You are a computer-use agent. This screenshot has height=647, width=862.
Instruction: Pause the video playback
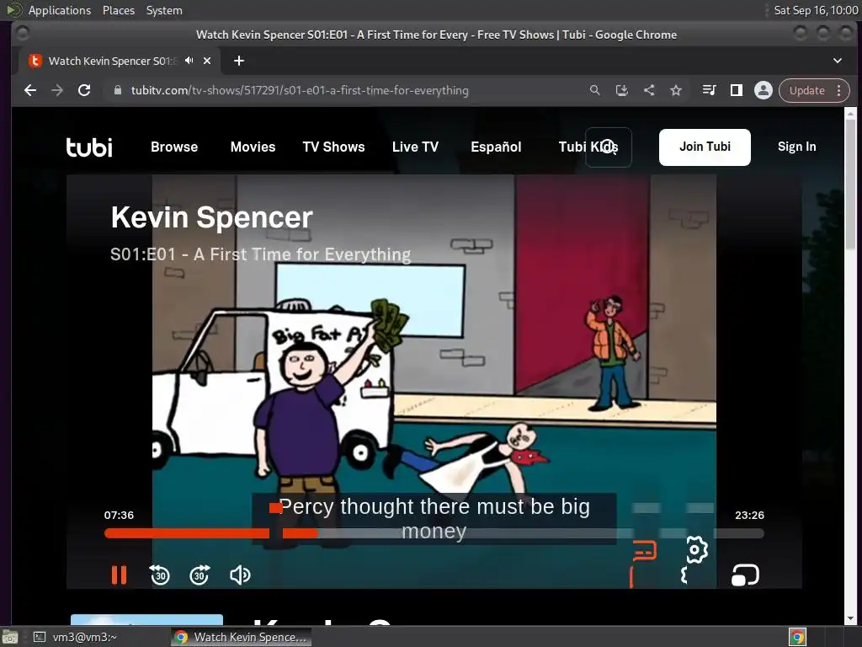119,575
